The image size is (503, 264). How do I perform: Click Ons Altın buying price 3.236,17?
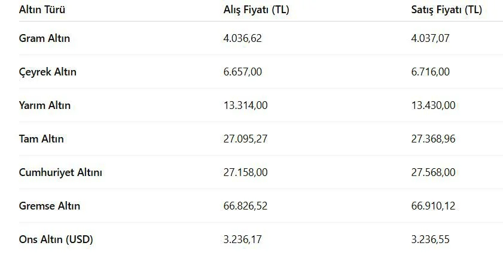tap(242, 239)
